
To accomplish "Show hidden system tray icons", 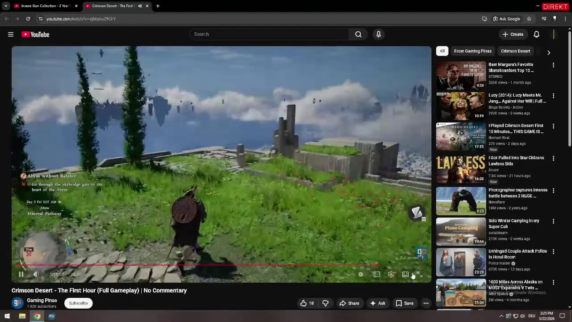I will coord(501,316).
